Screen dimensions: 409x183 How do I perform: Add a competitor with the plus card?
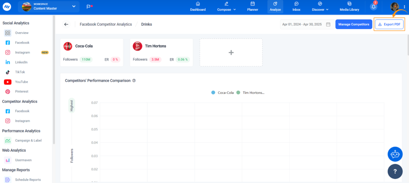pyautogui.click(x=231, y=53)
